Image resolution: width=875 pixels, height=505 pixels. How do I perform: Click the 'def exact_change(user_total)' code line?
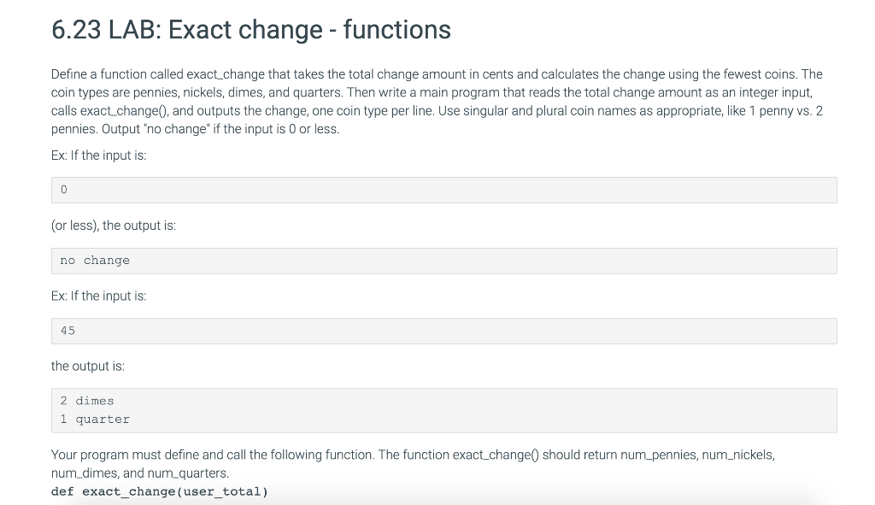tap(160, 491)
